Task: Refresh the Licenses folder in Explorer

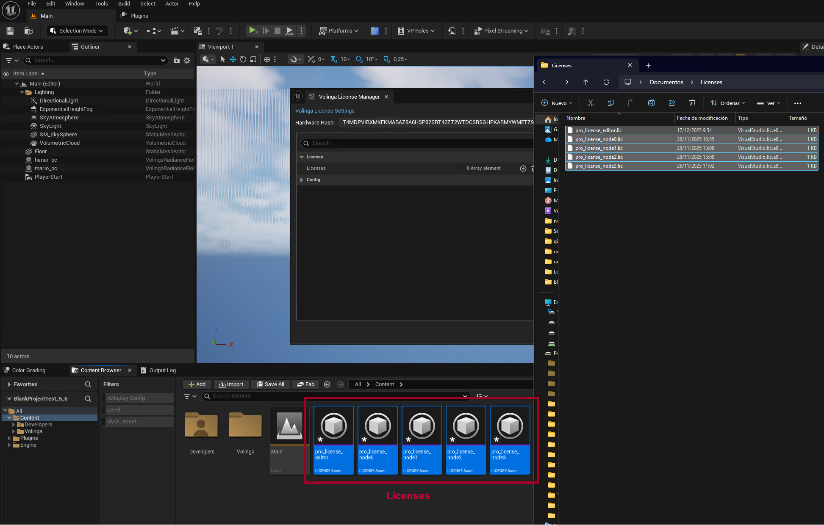Action: point(606,82)
